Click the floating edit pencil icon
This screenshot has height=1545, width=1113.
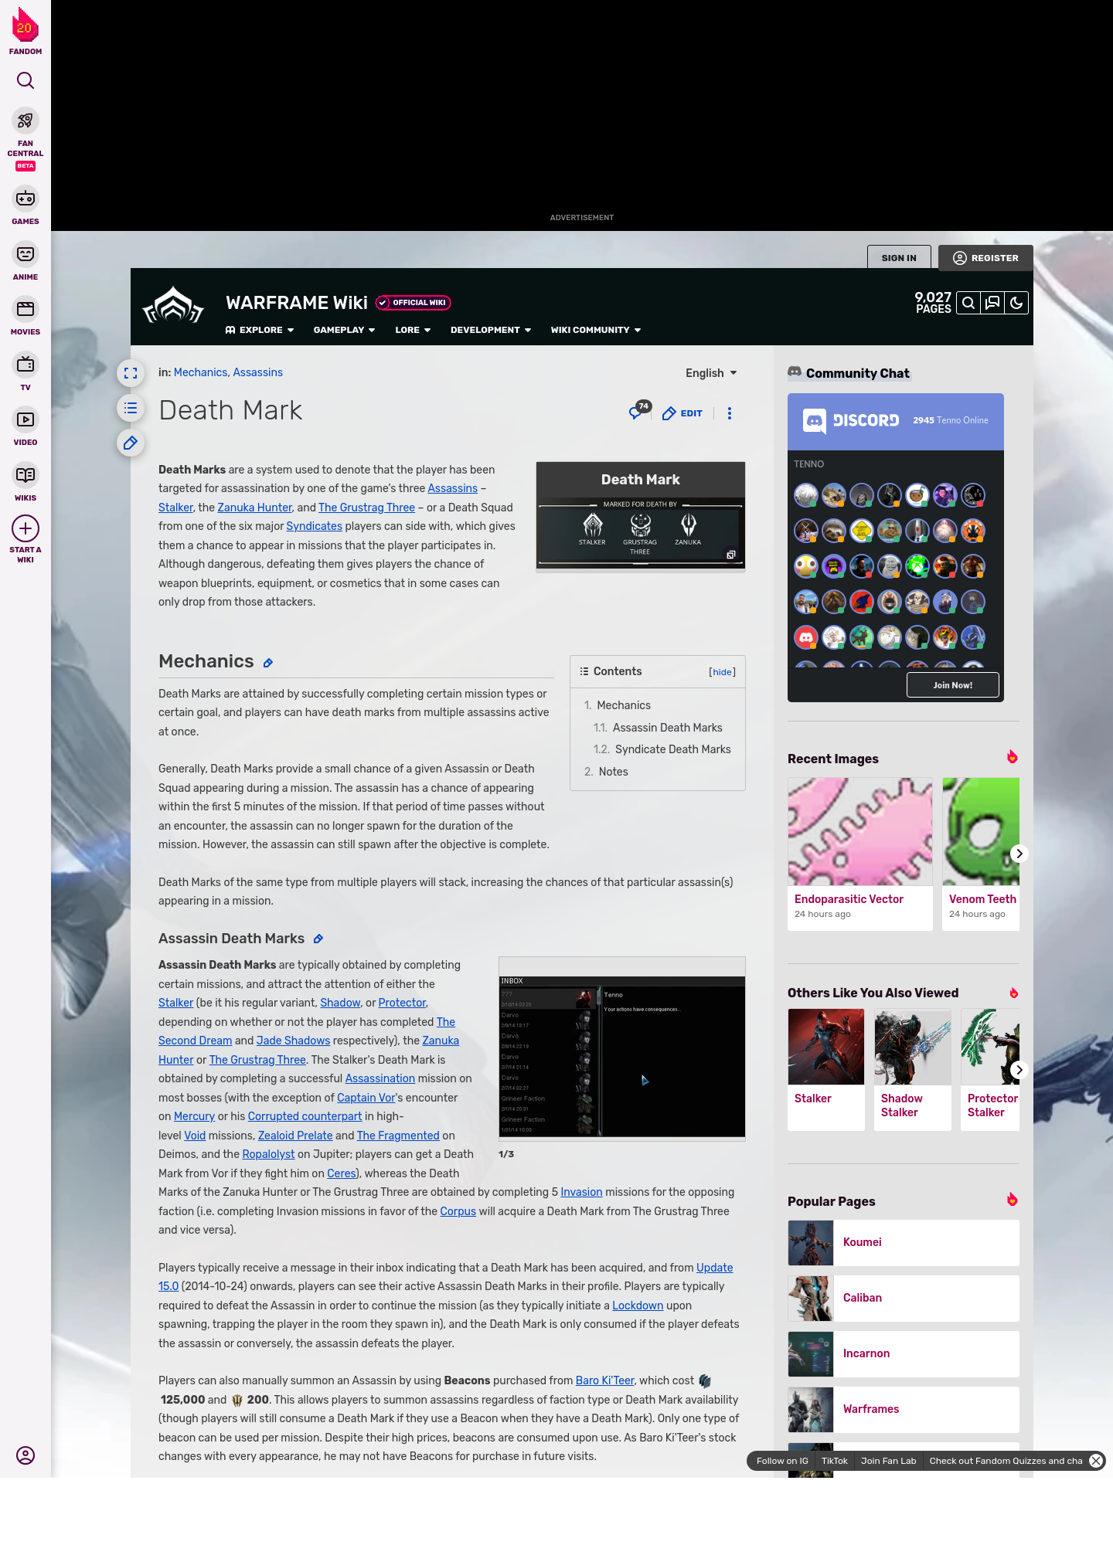pyautogui.click(x=131, y=443)
